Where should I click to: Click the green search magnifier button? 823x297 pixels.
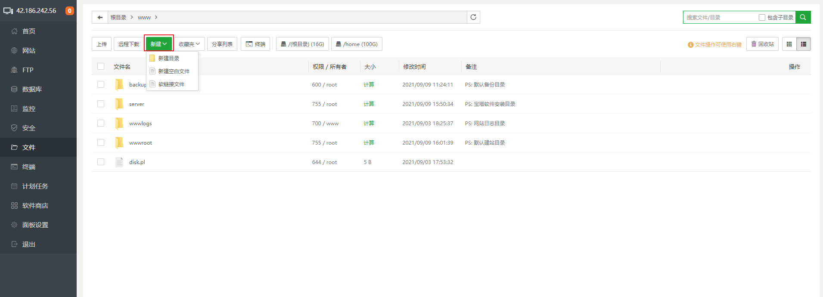(x=803, y=17)
